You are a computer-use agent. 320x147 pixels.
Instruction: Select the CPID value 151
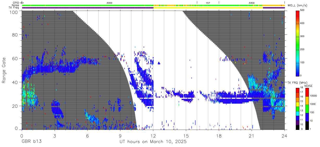pyautogui.click(x=22, y=3)
